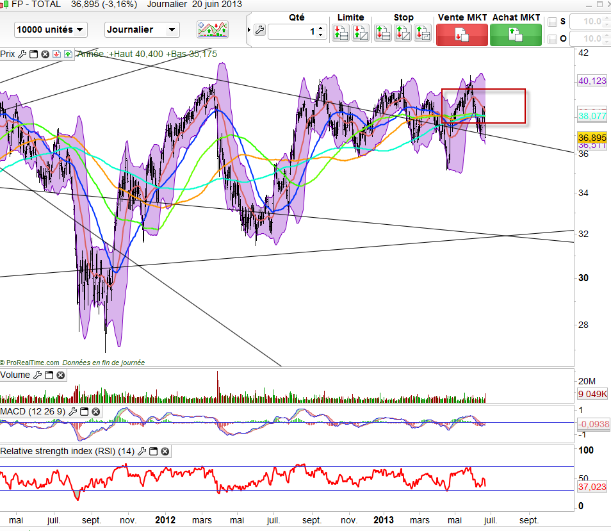Click the red down-arrow icon in Prix header
Image resolution: width=611 pixels, height=531 pixels.
click(x=56, y=54)
